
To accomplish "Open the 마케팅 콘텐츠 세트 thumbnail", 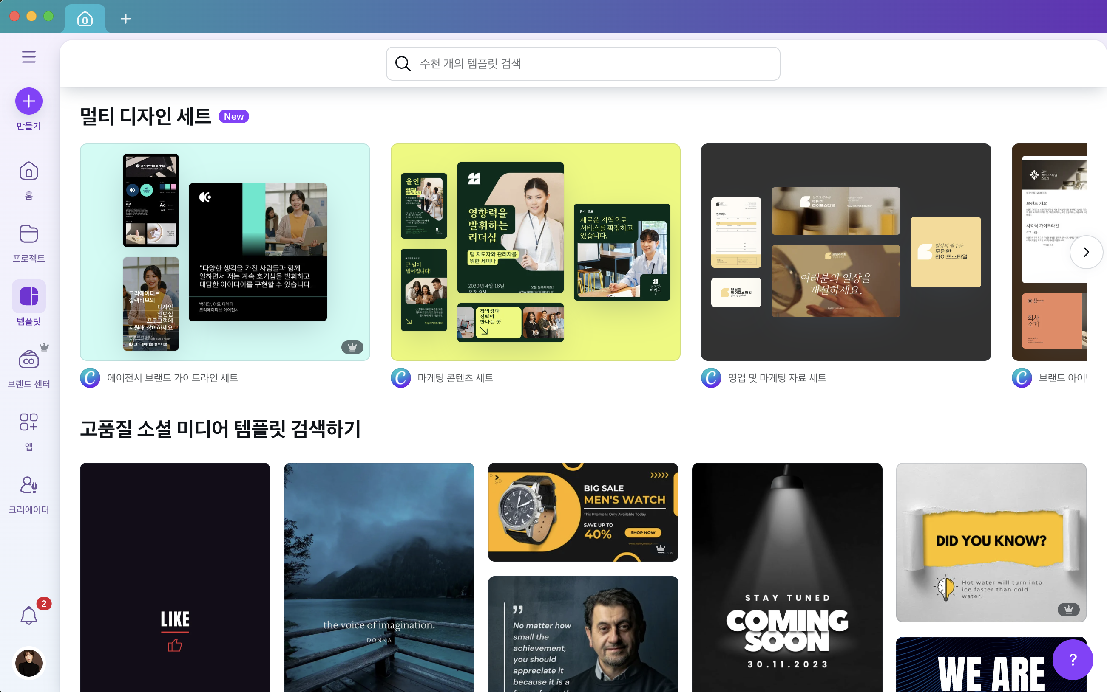I will [x=535, y=252].
